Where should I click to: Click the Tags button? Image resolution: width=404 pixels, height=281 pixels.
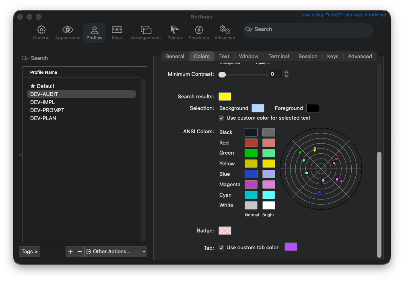pos(29,251)
